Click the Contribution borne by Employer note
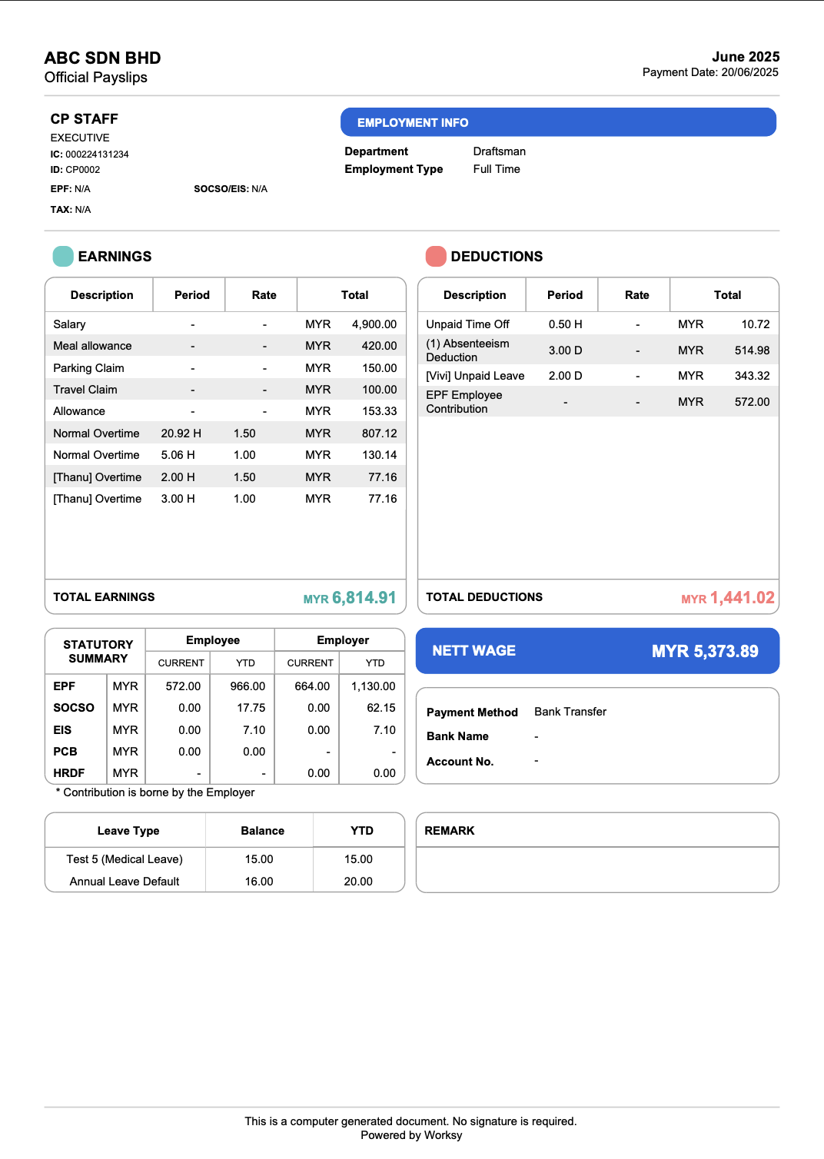This screenshot has height=1159, width=824. 155,792
